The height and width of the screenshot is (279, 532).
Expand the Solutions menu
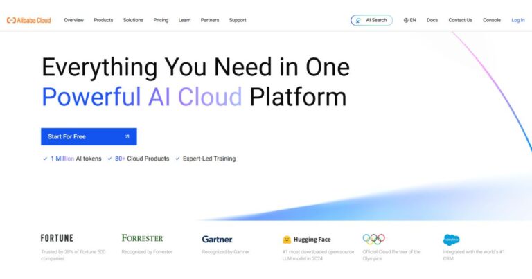pyautogui.click(x=133, y=20)
